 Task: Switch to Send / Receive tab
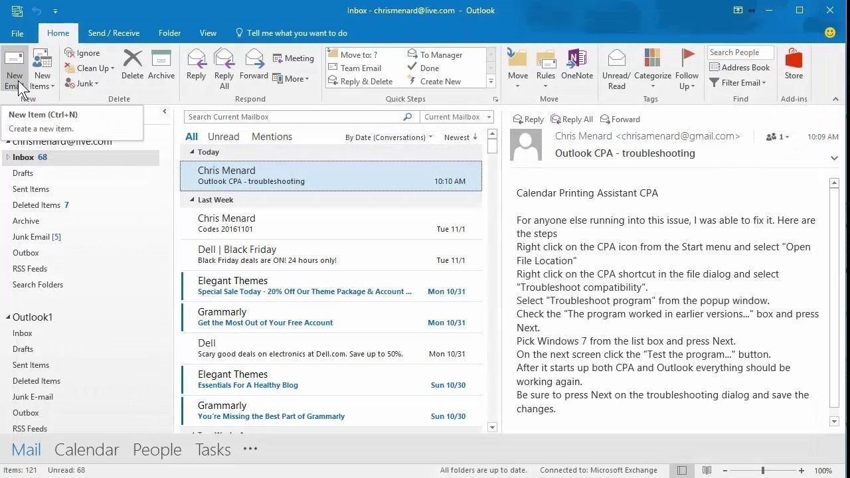click(114, 33)
